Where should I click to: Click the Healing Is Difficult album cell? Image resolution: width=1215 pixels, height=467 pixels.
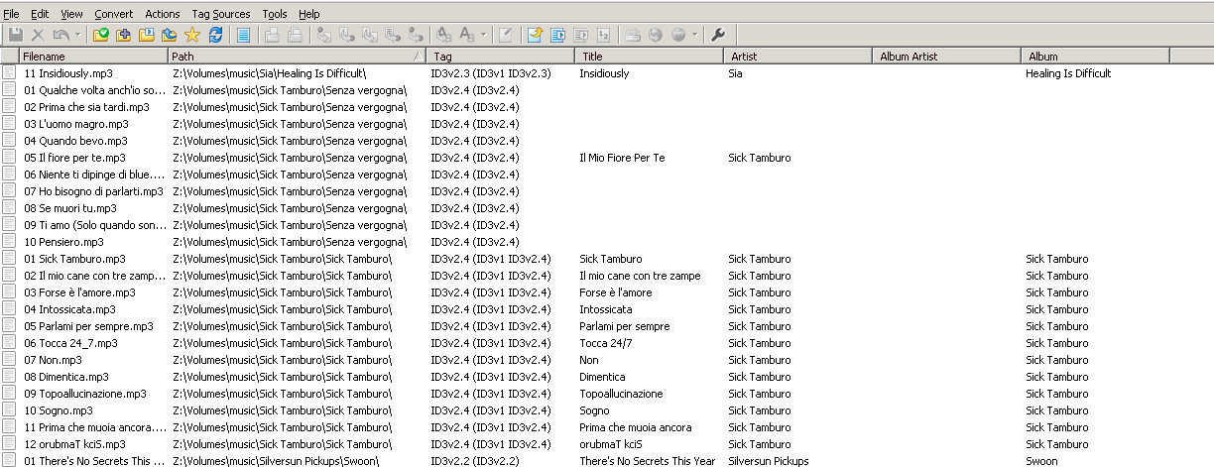[1068, 73]
